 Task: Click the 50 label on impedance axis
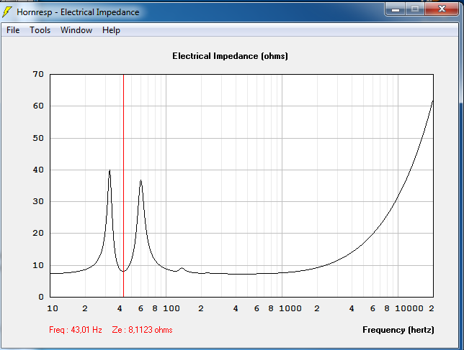point(38,138)
